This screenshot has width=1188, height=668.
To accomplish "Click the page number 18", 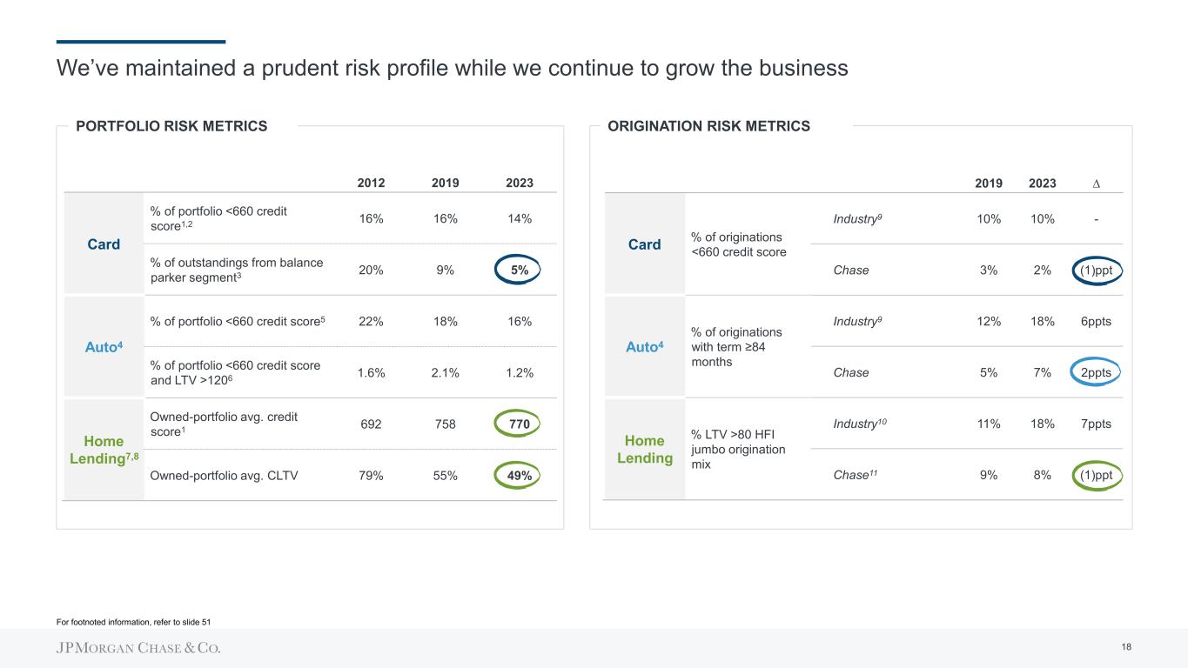I will click(x=1126, y=647).
